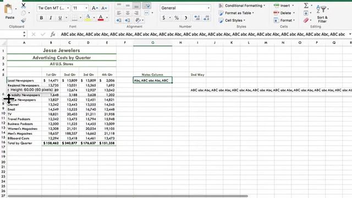Apply Percent Style to the cell
Image resolution: width=352 pixels, height=198 pixels.
[x=177, y=18]
